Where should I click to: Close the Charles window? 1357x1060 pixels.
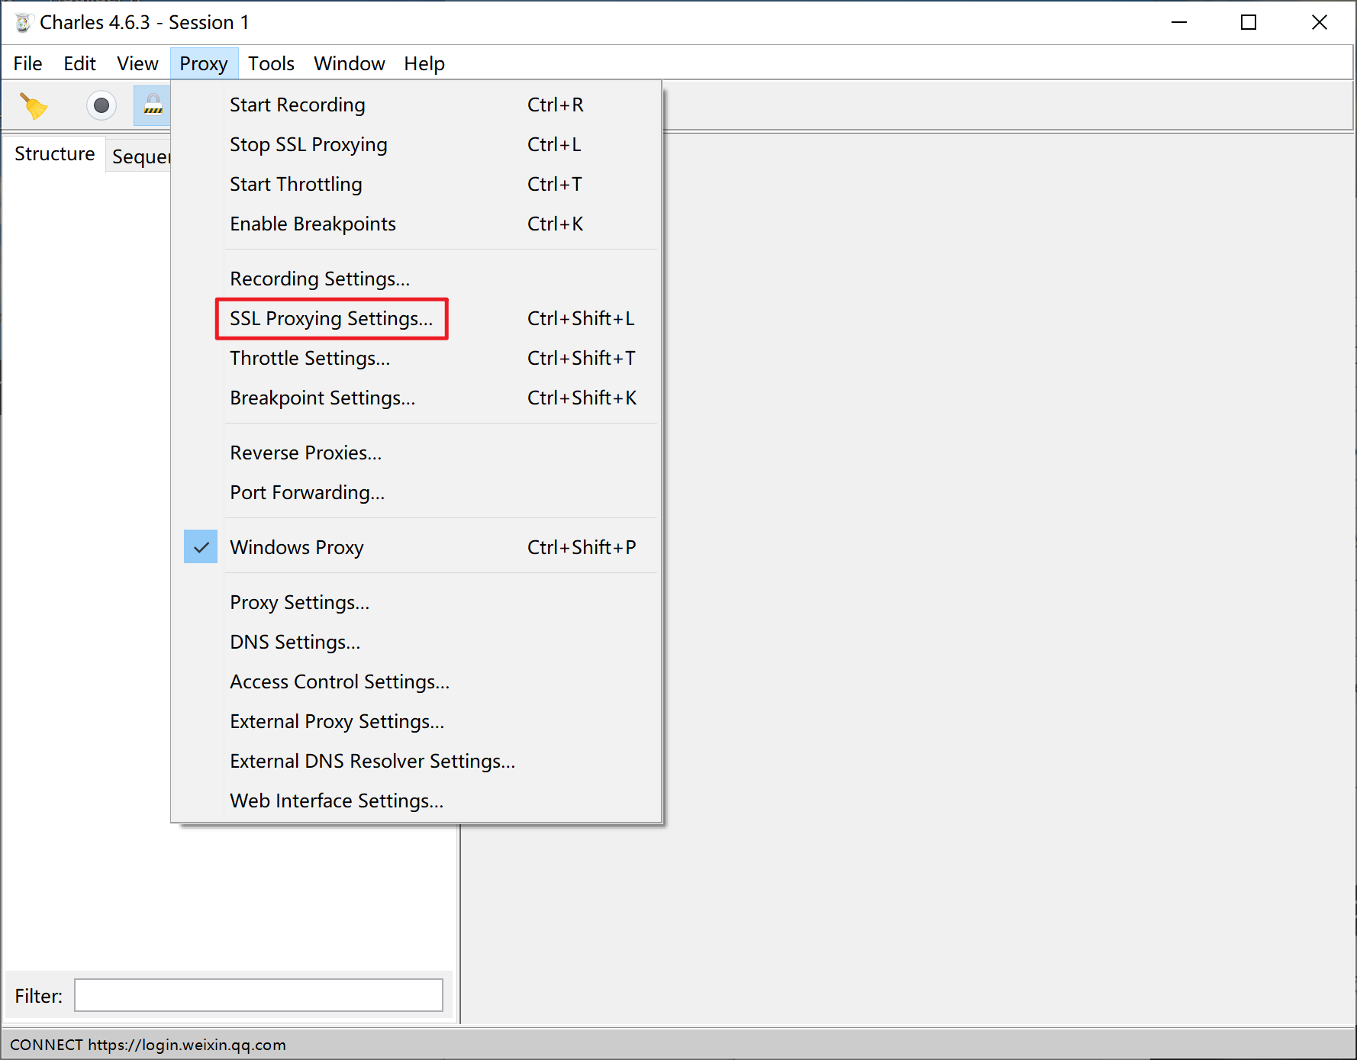[1319, 23]
